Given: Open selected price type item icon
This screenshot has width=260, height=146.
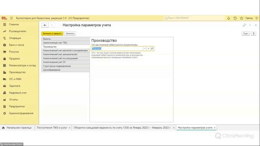Looking at the screenshot, I should [152, 49].
